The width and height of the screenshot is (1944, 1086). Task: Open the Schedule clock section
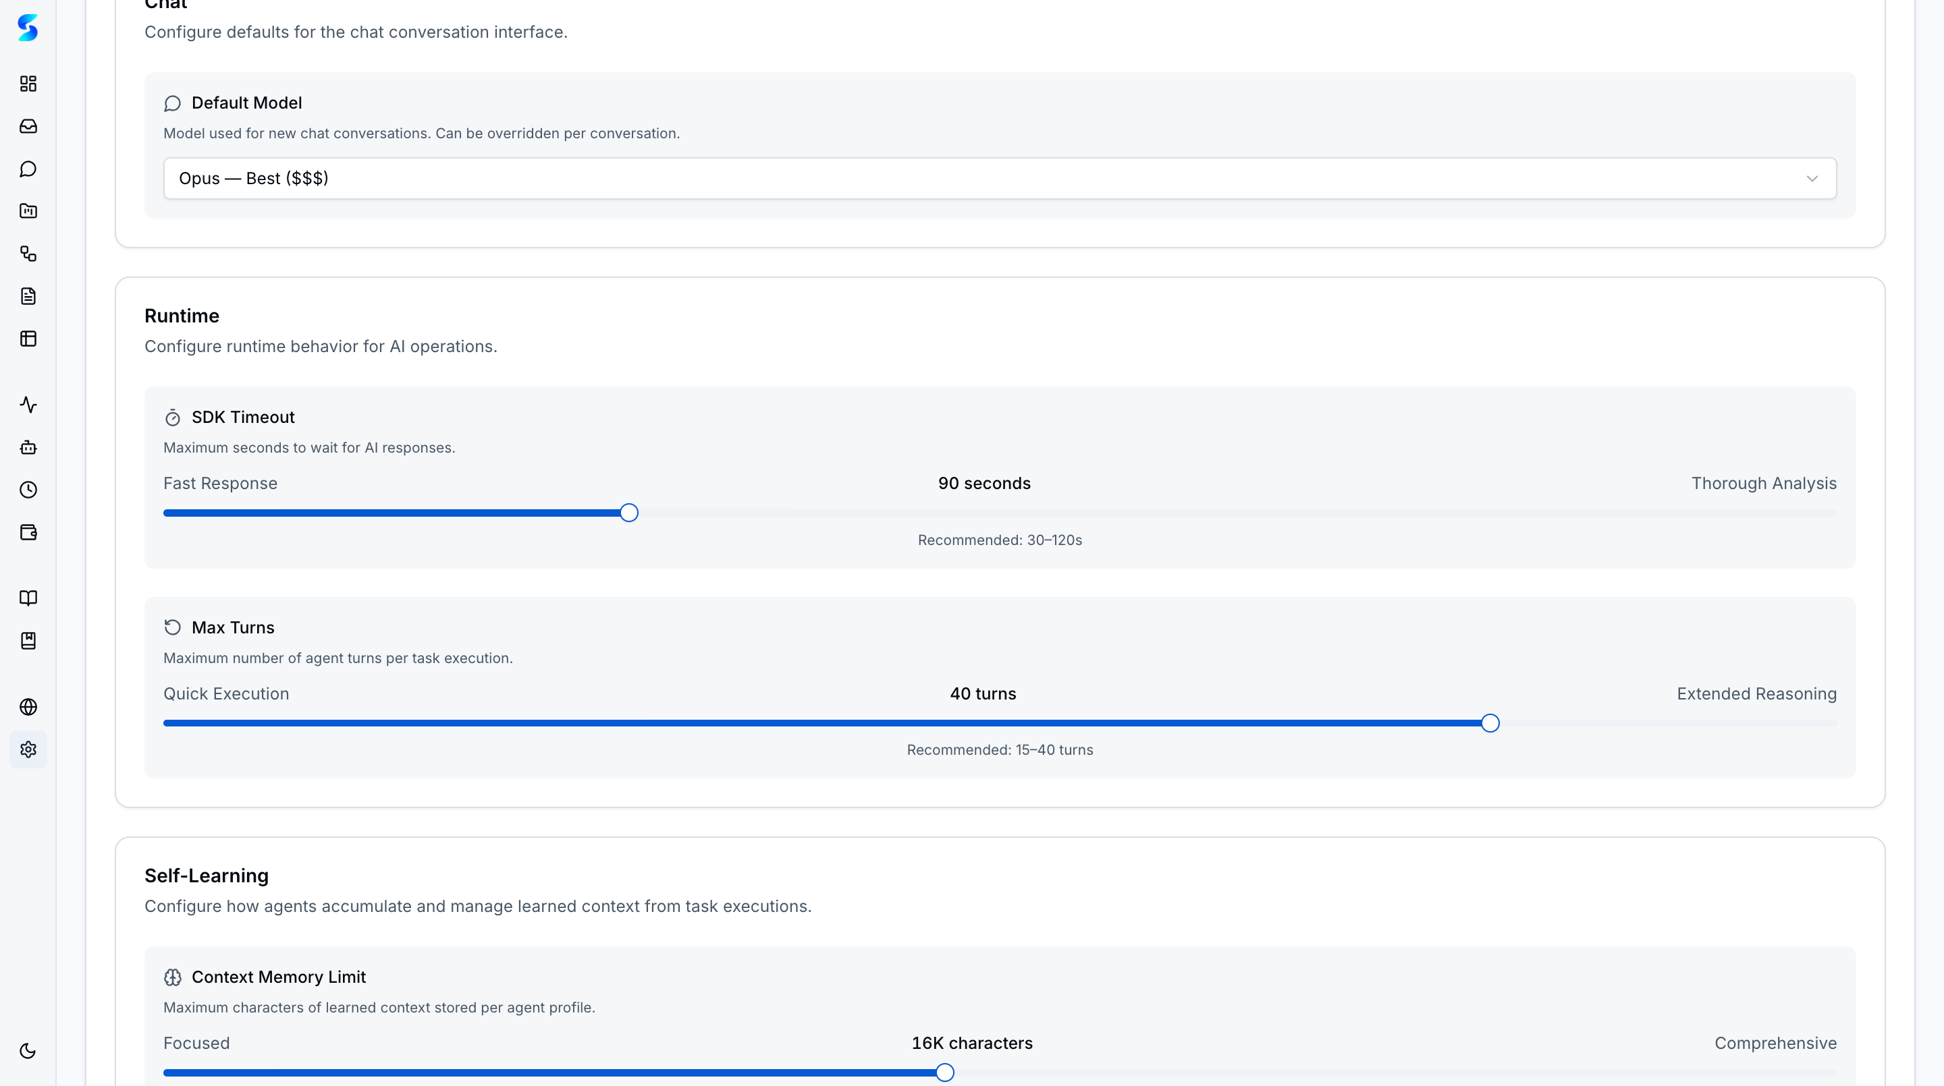tap(28, 490)
